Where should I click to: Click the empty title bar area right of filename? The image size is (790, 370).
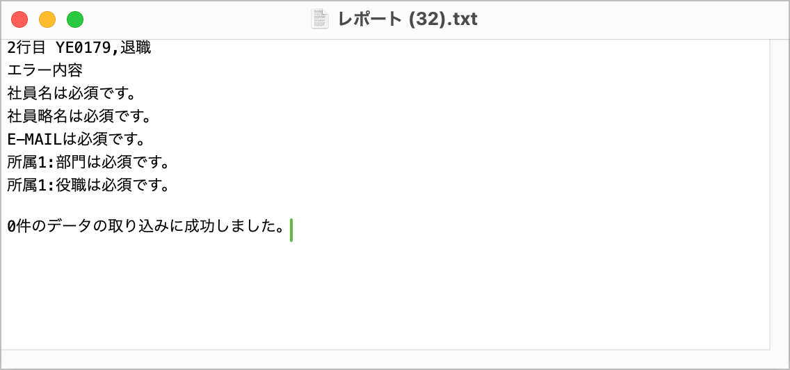630,19
